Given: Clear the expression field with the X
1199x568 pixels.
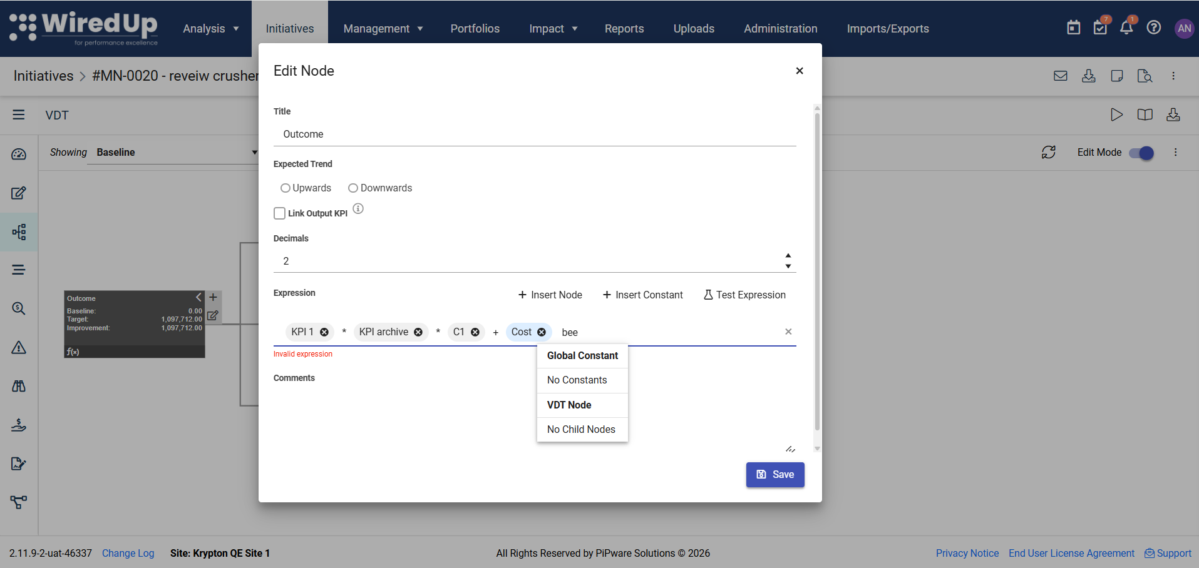Looking at the screenshot, I should tap(788, 332).
